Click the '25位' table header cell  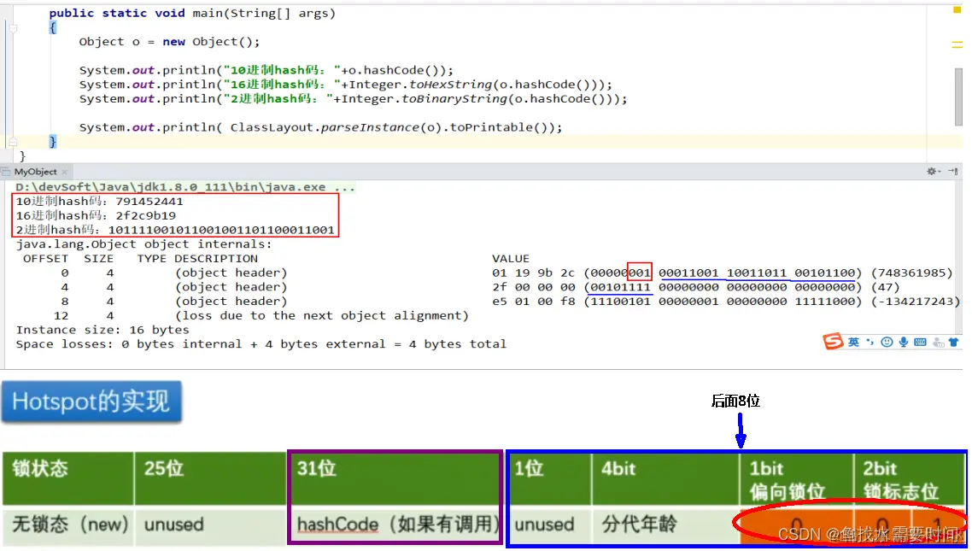click(x=211, y=478)
